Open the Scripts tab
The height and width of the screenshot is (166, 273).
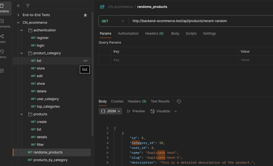point(191,34)
